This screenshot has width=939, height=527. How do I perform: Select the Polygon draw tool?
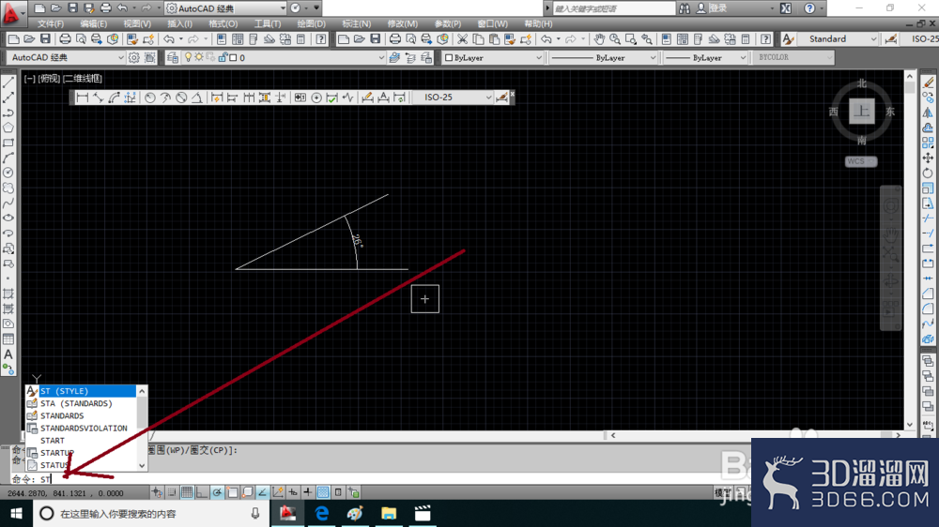coord(8,128)
